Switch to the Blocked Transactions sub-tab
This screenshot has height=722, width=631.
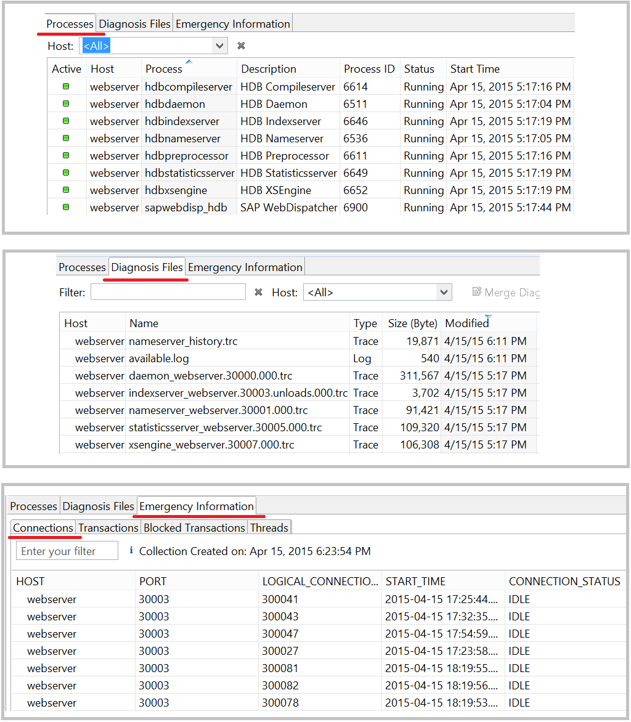194,527
